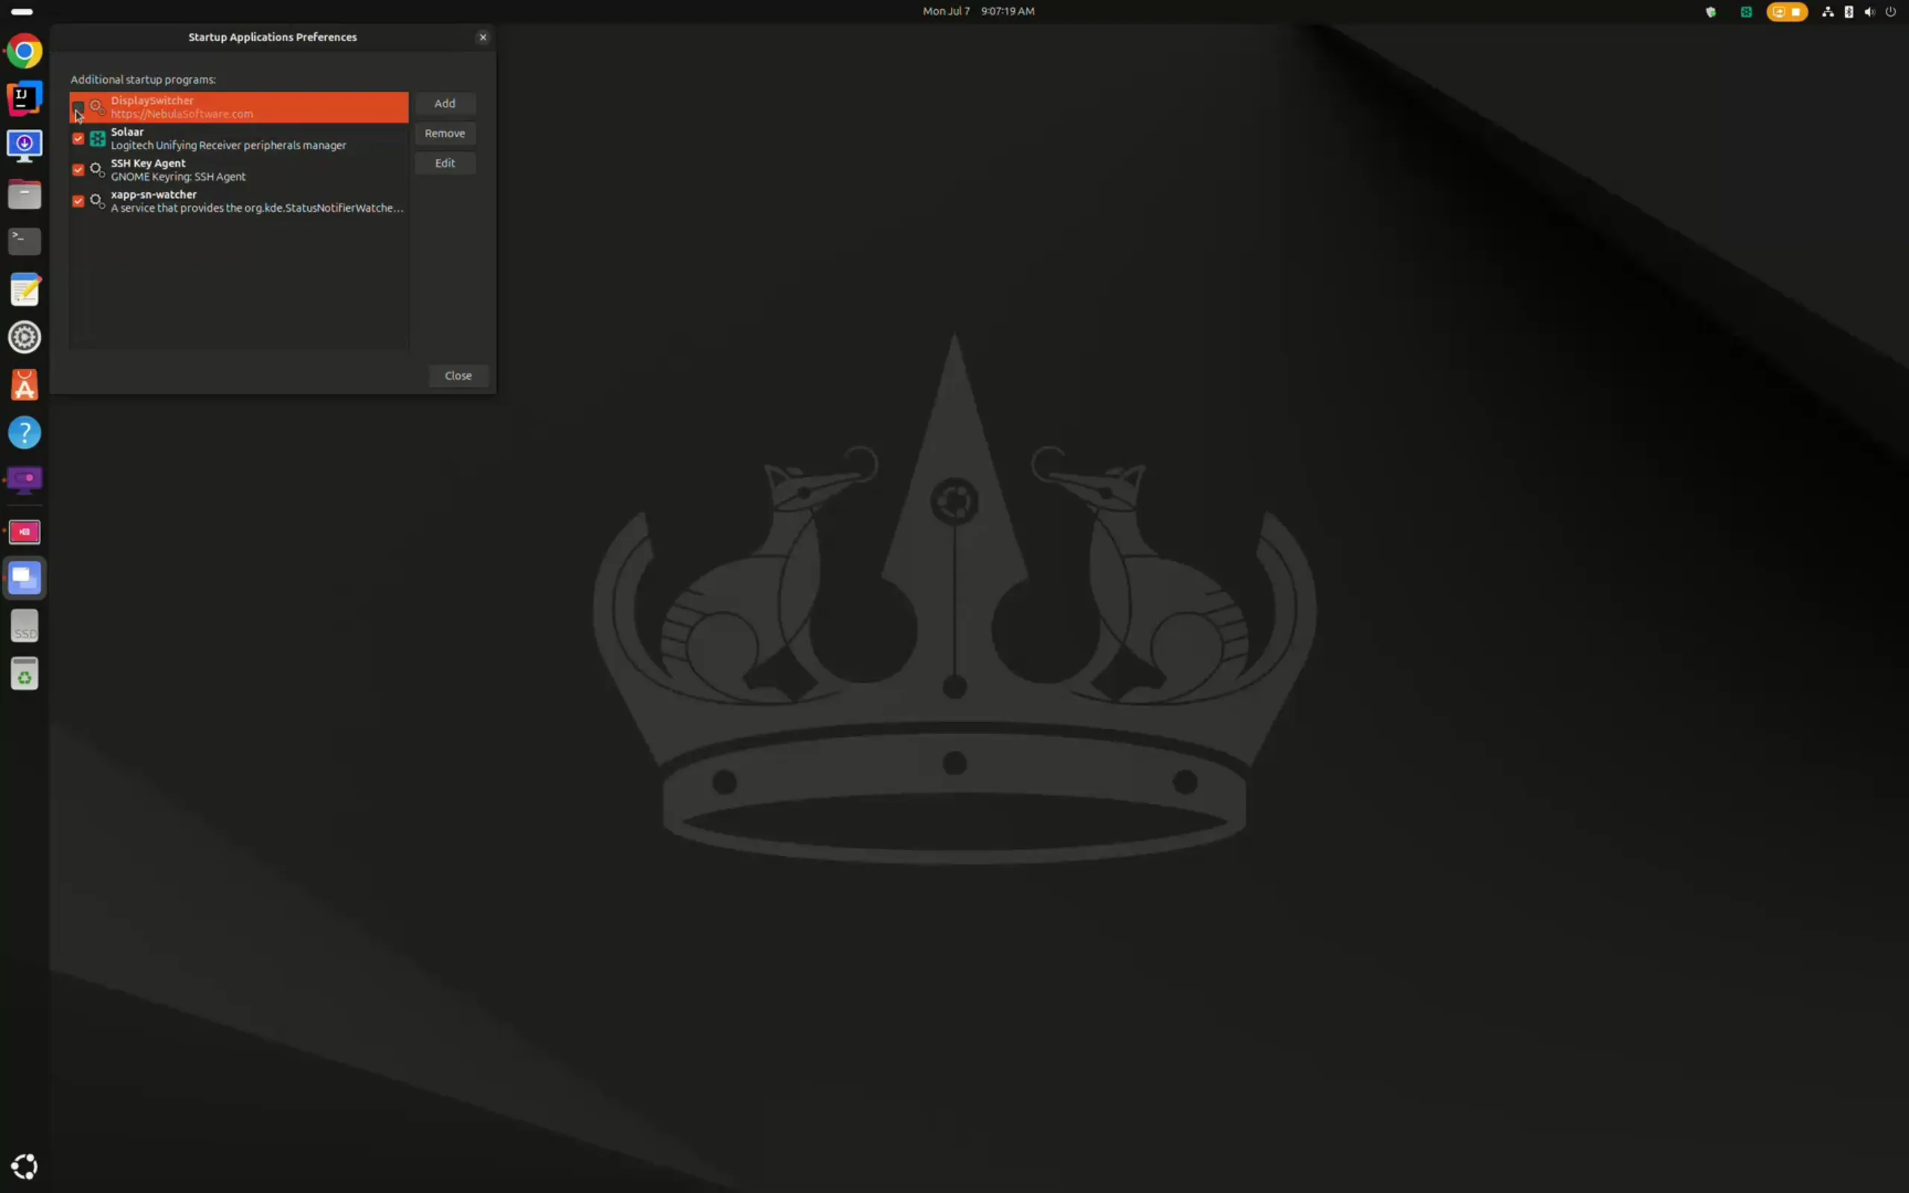
Task: Edit the selected startup program
Action: click(445, 163)
